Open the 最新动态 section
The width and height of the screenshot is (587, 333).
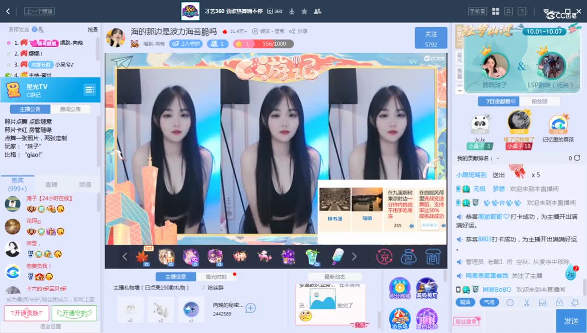point(334,277)
